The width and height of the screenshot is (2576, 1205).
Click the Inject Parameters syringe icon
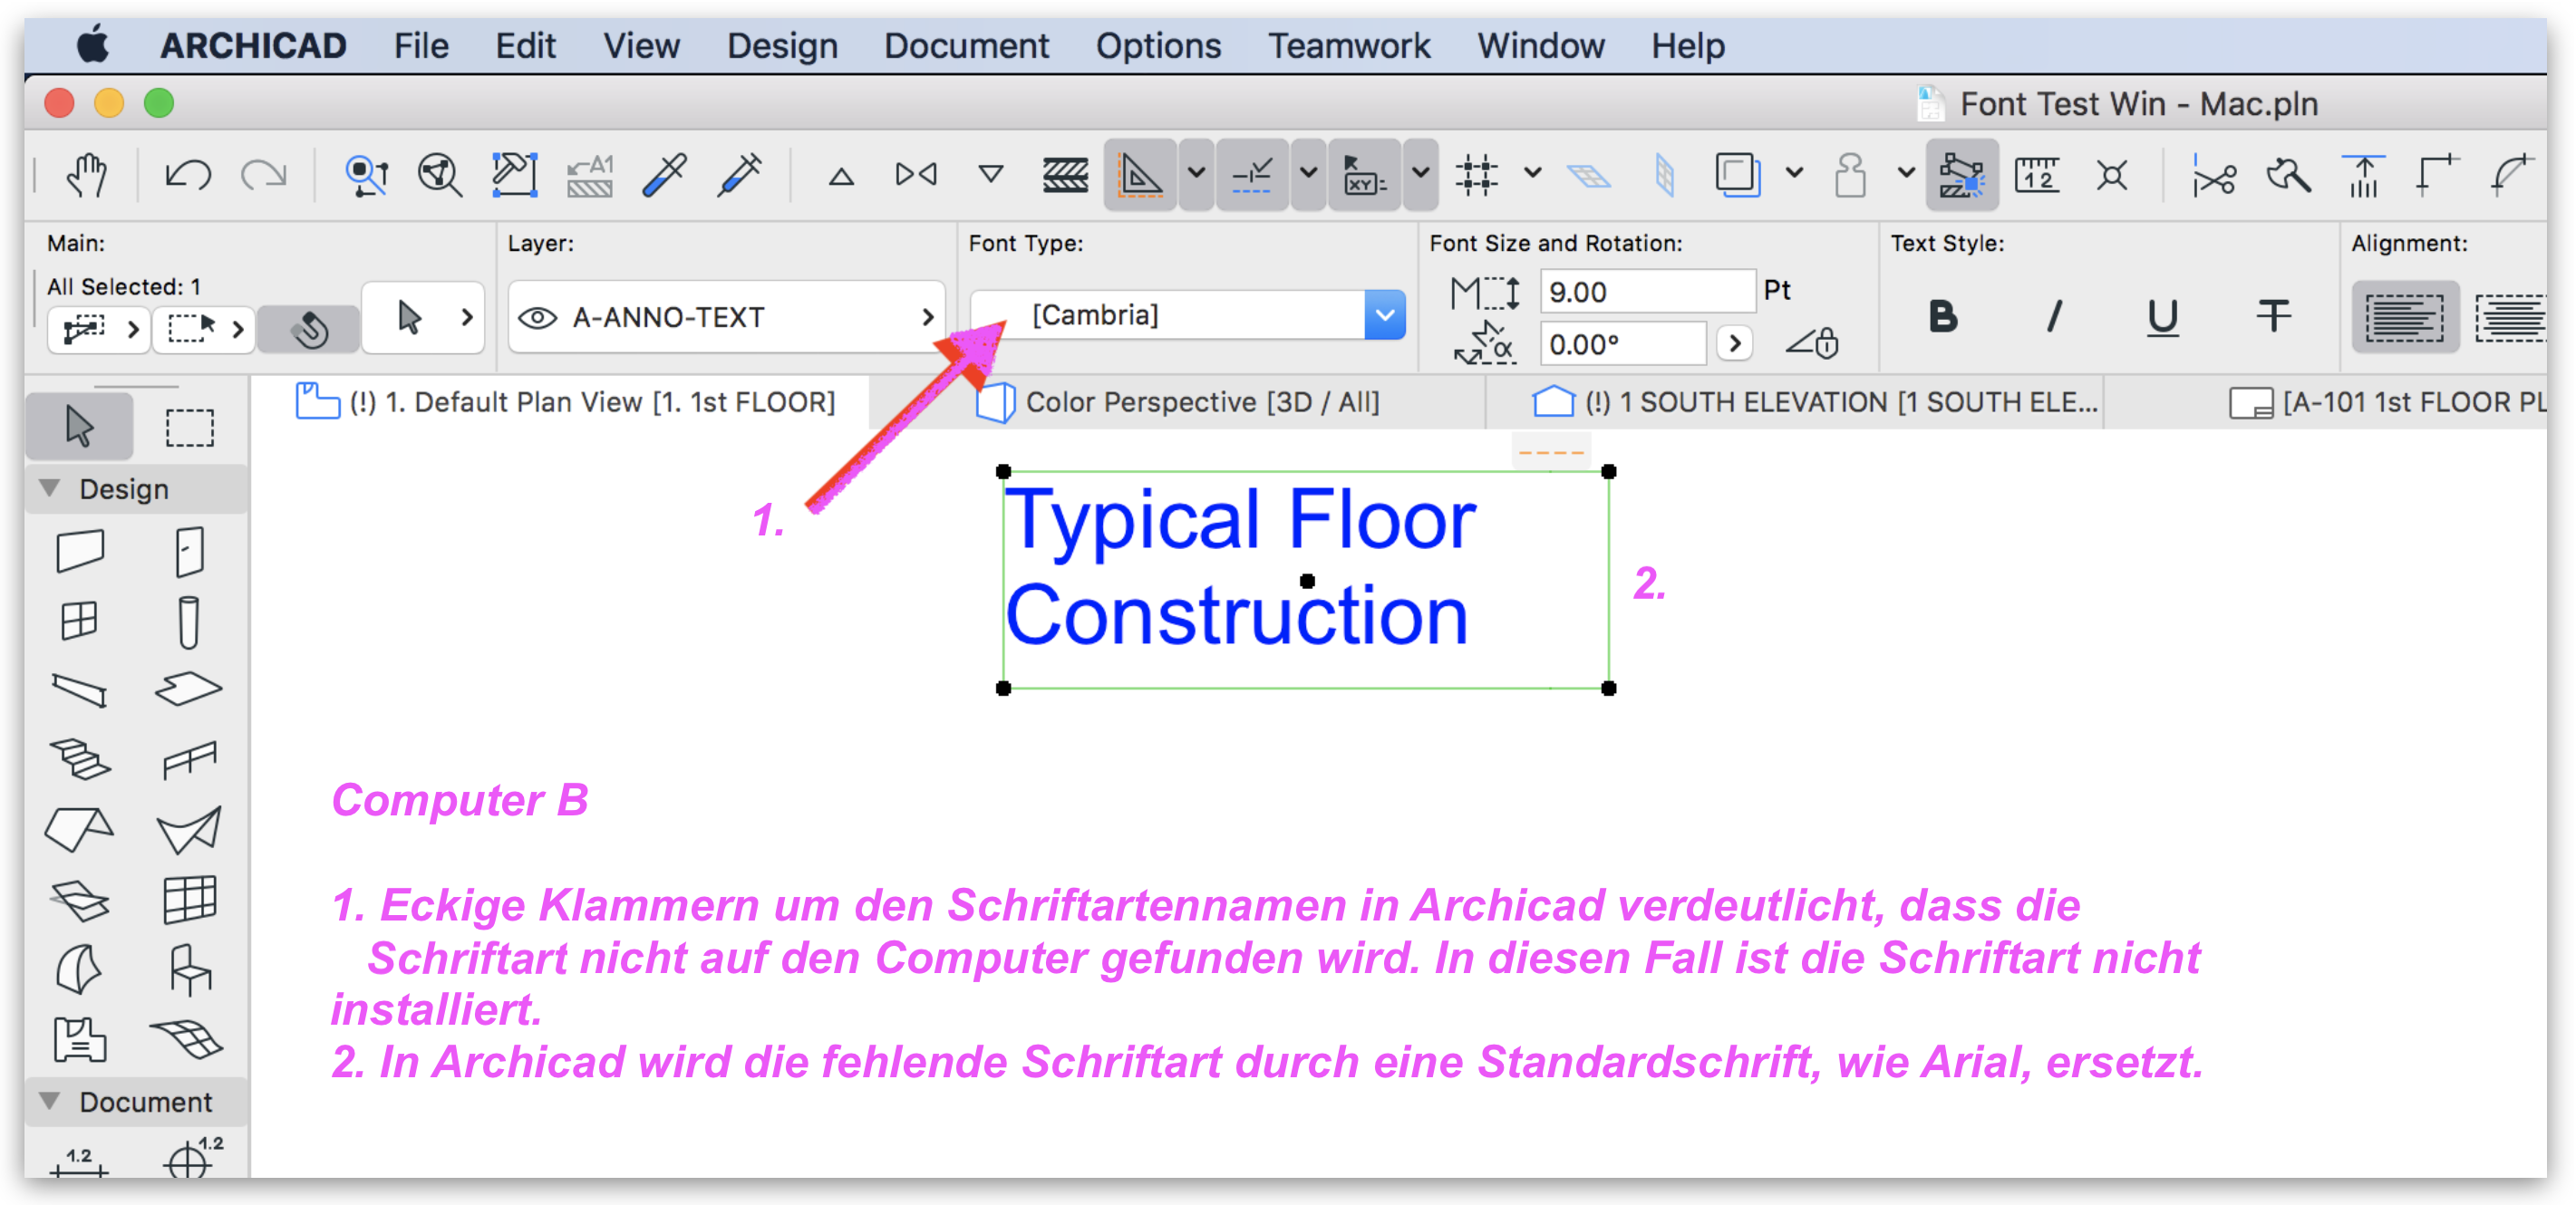coord(739,175)
